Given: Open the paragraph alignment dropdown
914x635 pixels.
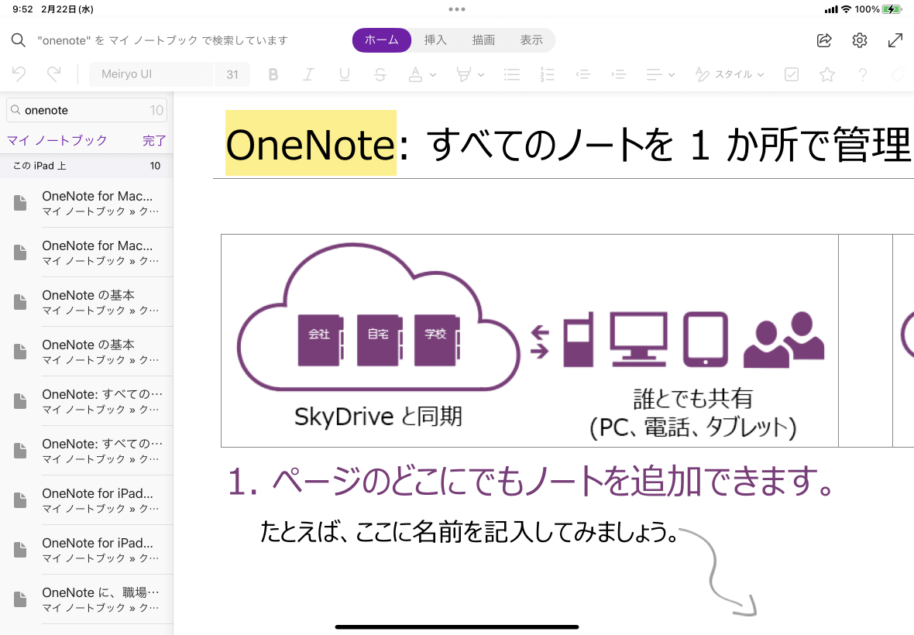Looking at the screenshot, I should (660, 74).
